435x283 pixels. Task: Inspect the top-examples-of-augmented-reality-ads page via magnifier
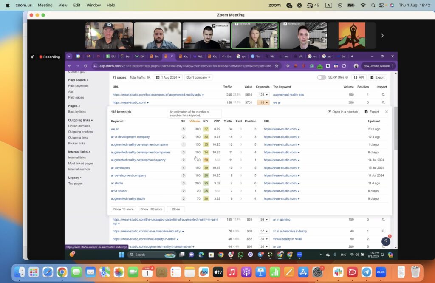point(383,94)
